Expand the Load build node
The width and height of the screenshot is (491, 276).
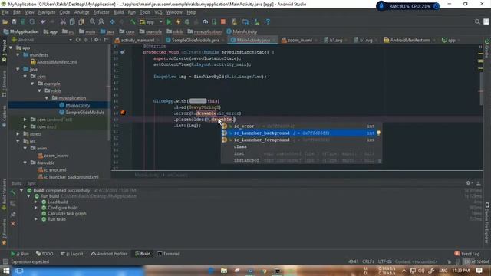coord(36,202)
